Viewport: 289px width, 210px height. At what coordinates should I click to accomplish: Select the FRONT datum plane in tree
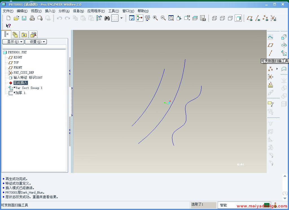pos(18,67)
